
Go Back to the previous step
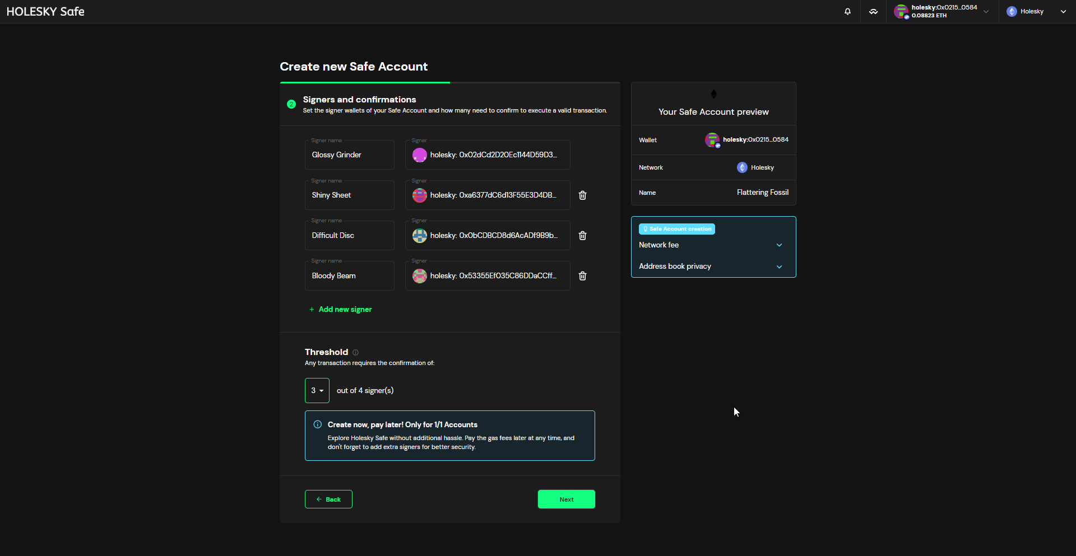[x=328, y=499]
